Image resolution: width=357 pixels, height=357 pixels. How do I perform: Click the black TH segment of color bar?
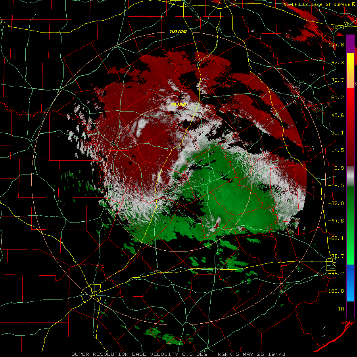(350, 309)
